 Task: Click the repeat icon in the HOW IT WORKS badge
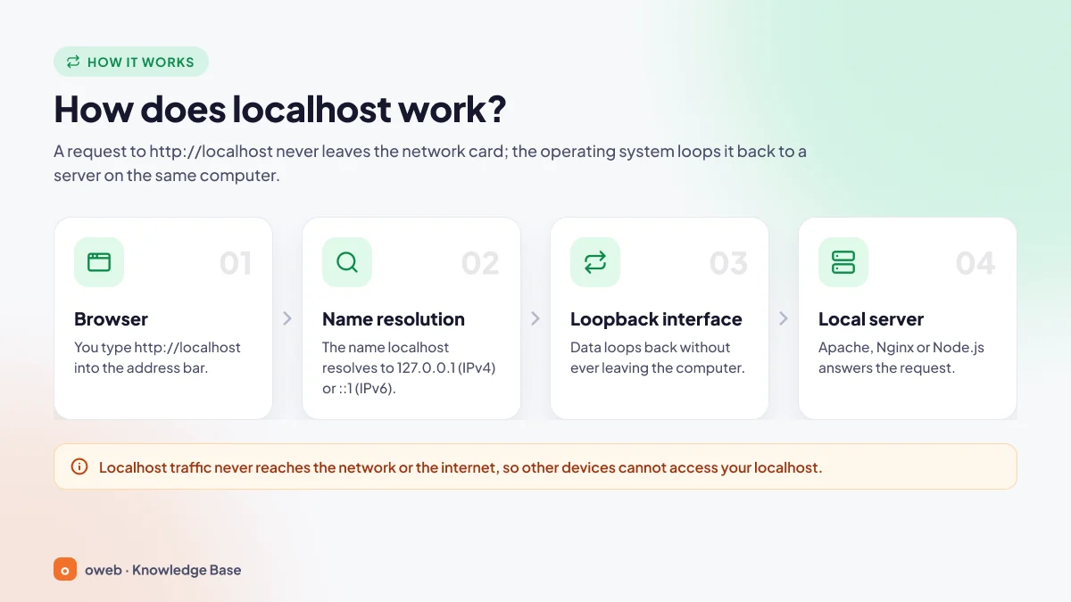[x=73, y=62]
